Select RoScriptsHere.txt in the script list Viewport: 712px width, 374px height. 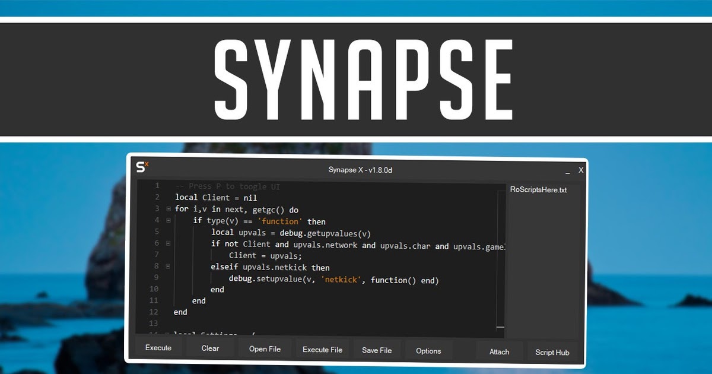pyautogui.click(x=538, y=190)
